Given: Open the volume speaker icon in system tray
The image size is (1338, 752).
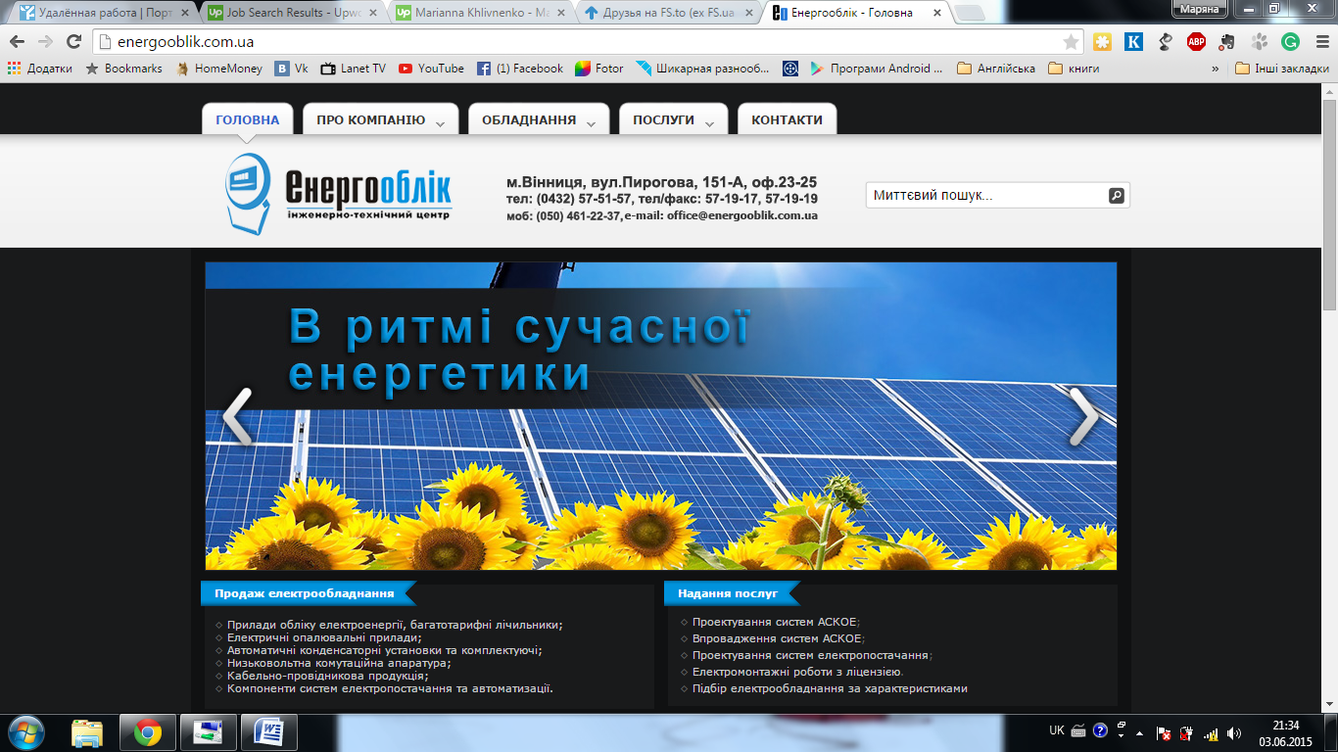Looking at the screenshot, I should point(1231,733).
